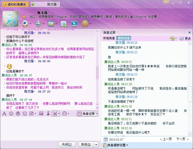Select the 陈文强- chat tab
Viewport: 193px width, 149px height.
pos(45,5)
